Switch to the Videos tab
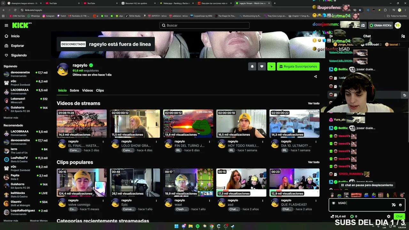 pos(87,90)
